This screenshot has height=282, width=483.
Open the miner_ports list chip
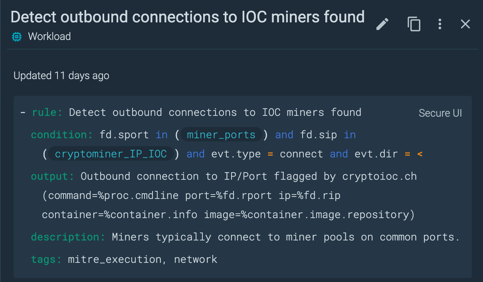click(x=222, y=135)
